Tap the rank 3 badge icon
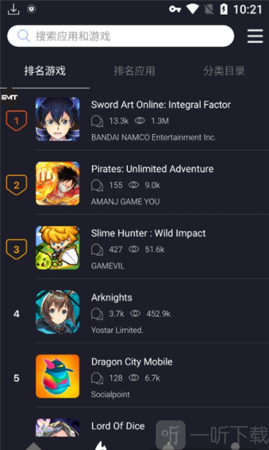This screenshot has height=450, width=269. click(x=16, y=249)
